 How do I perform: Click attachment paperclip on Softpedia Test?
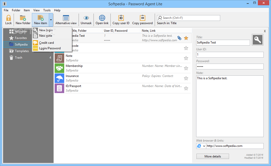pyautogui.click(x=179, y=38)
